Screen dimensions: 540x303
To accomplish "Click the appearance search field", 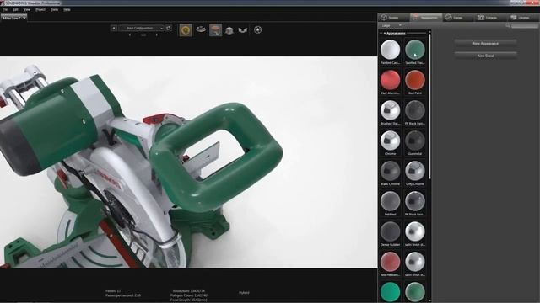I will [525, 25].
